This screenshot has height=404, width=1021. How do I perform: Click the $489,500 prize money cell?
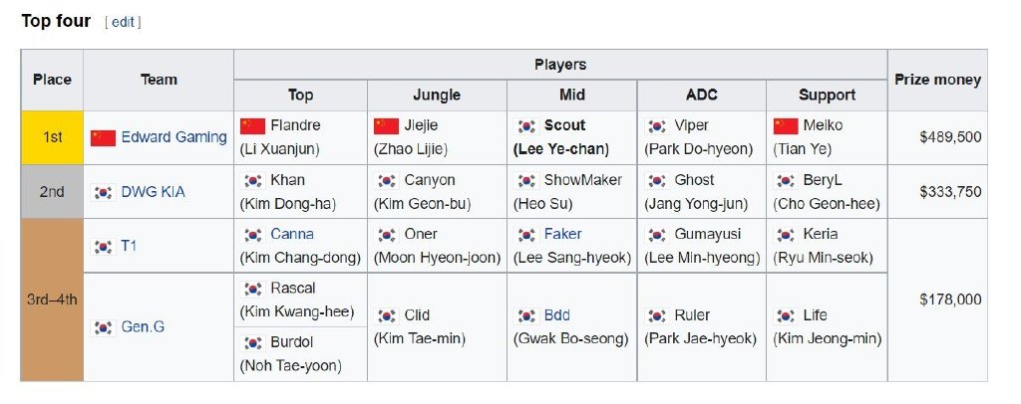[937, 137]
